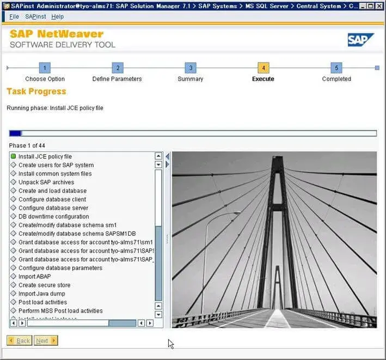The height and width of the screenshot is (360, 386).
Task: Click bottom down arrow of phase list scrollbar
Action: click(x=158, y=314)
